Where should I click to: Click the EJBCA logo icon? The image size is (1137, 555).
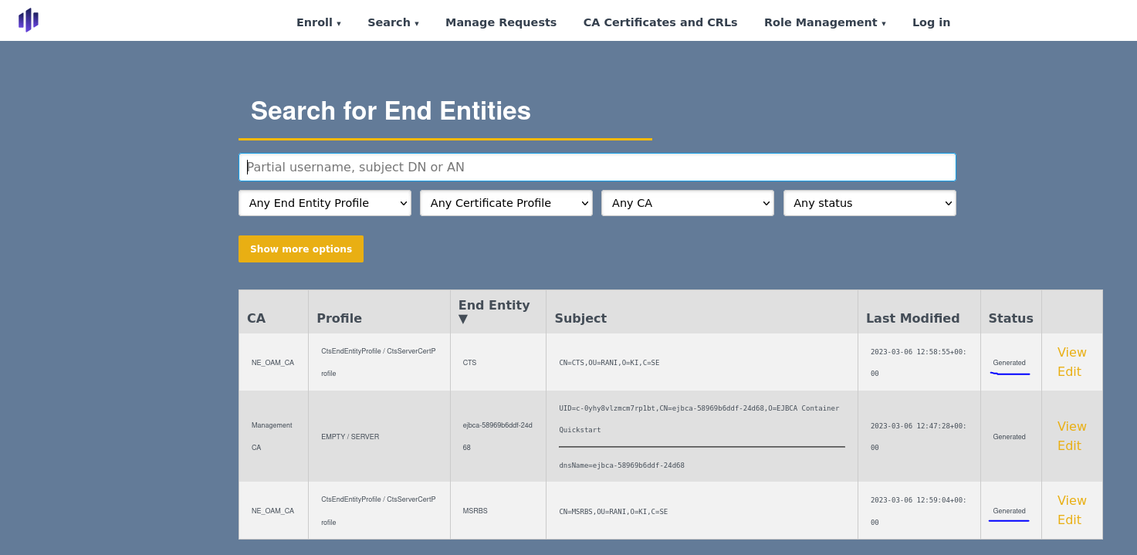click(29, 20)
